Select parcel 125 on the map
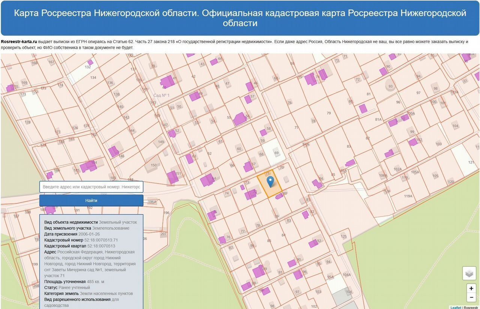This screenshot has width=480, height=309. click(344, 237)
